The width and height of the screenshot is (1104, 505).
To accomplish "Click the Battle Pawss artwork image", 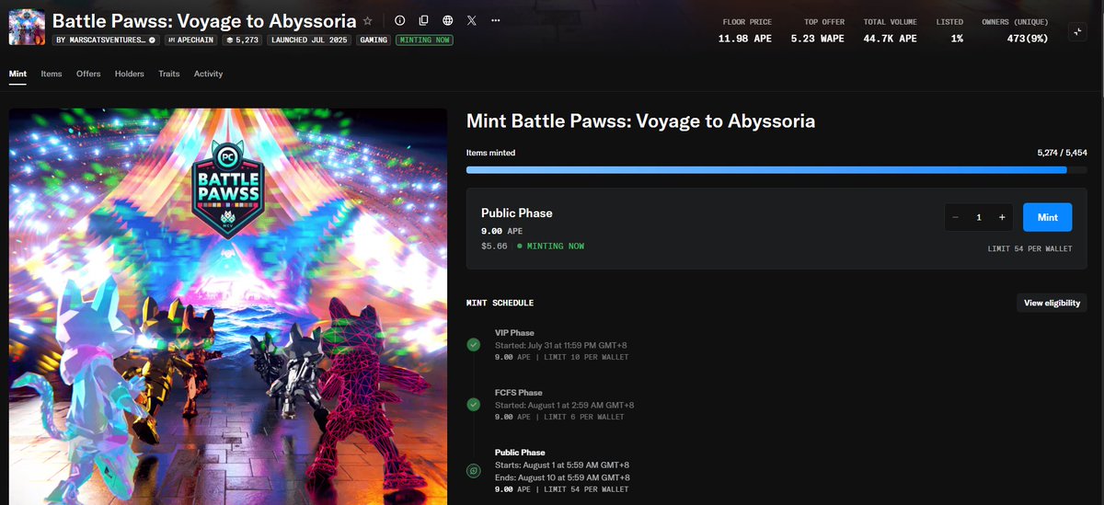I will point(228,306).
